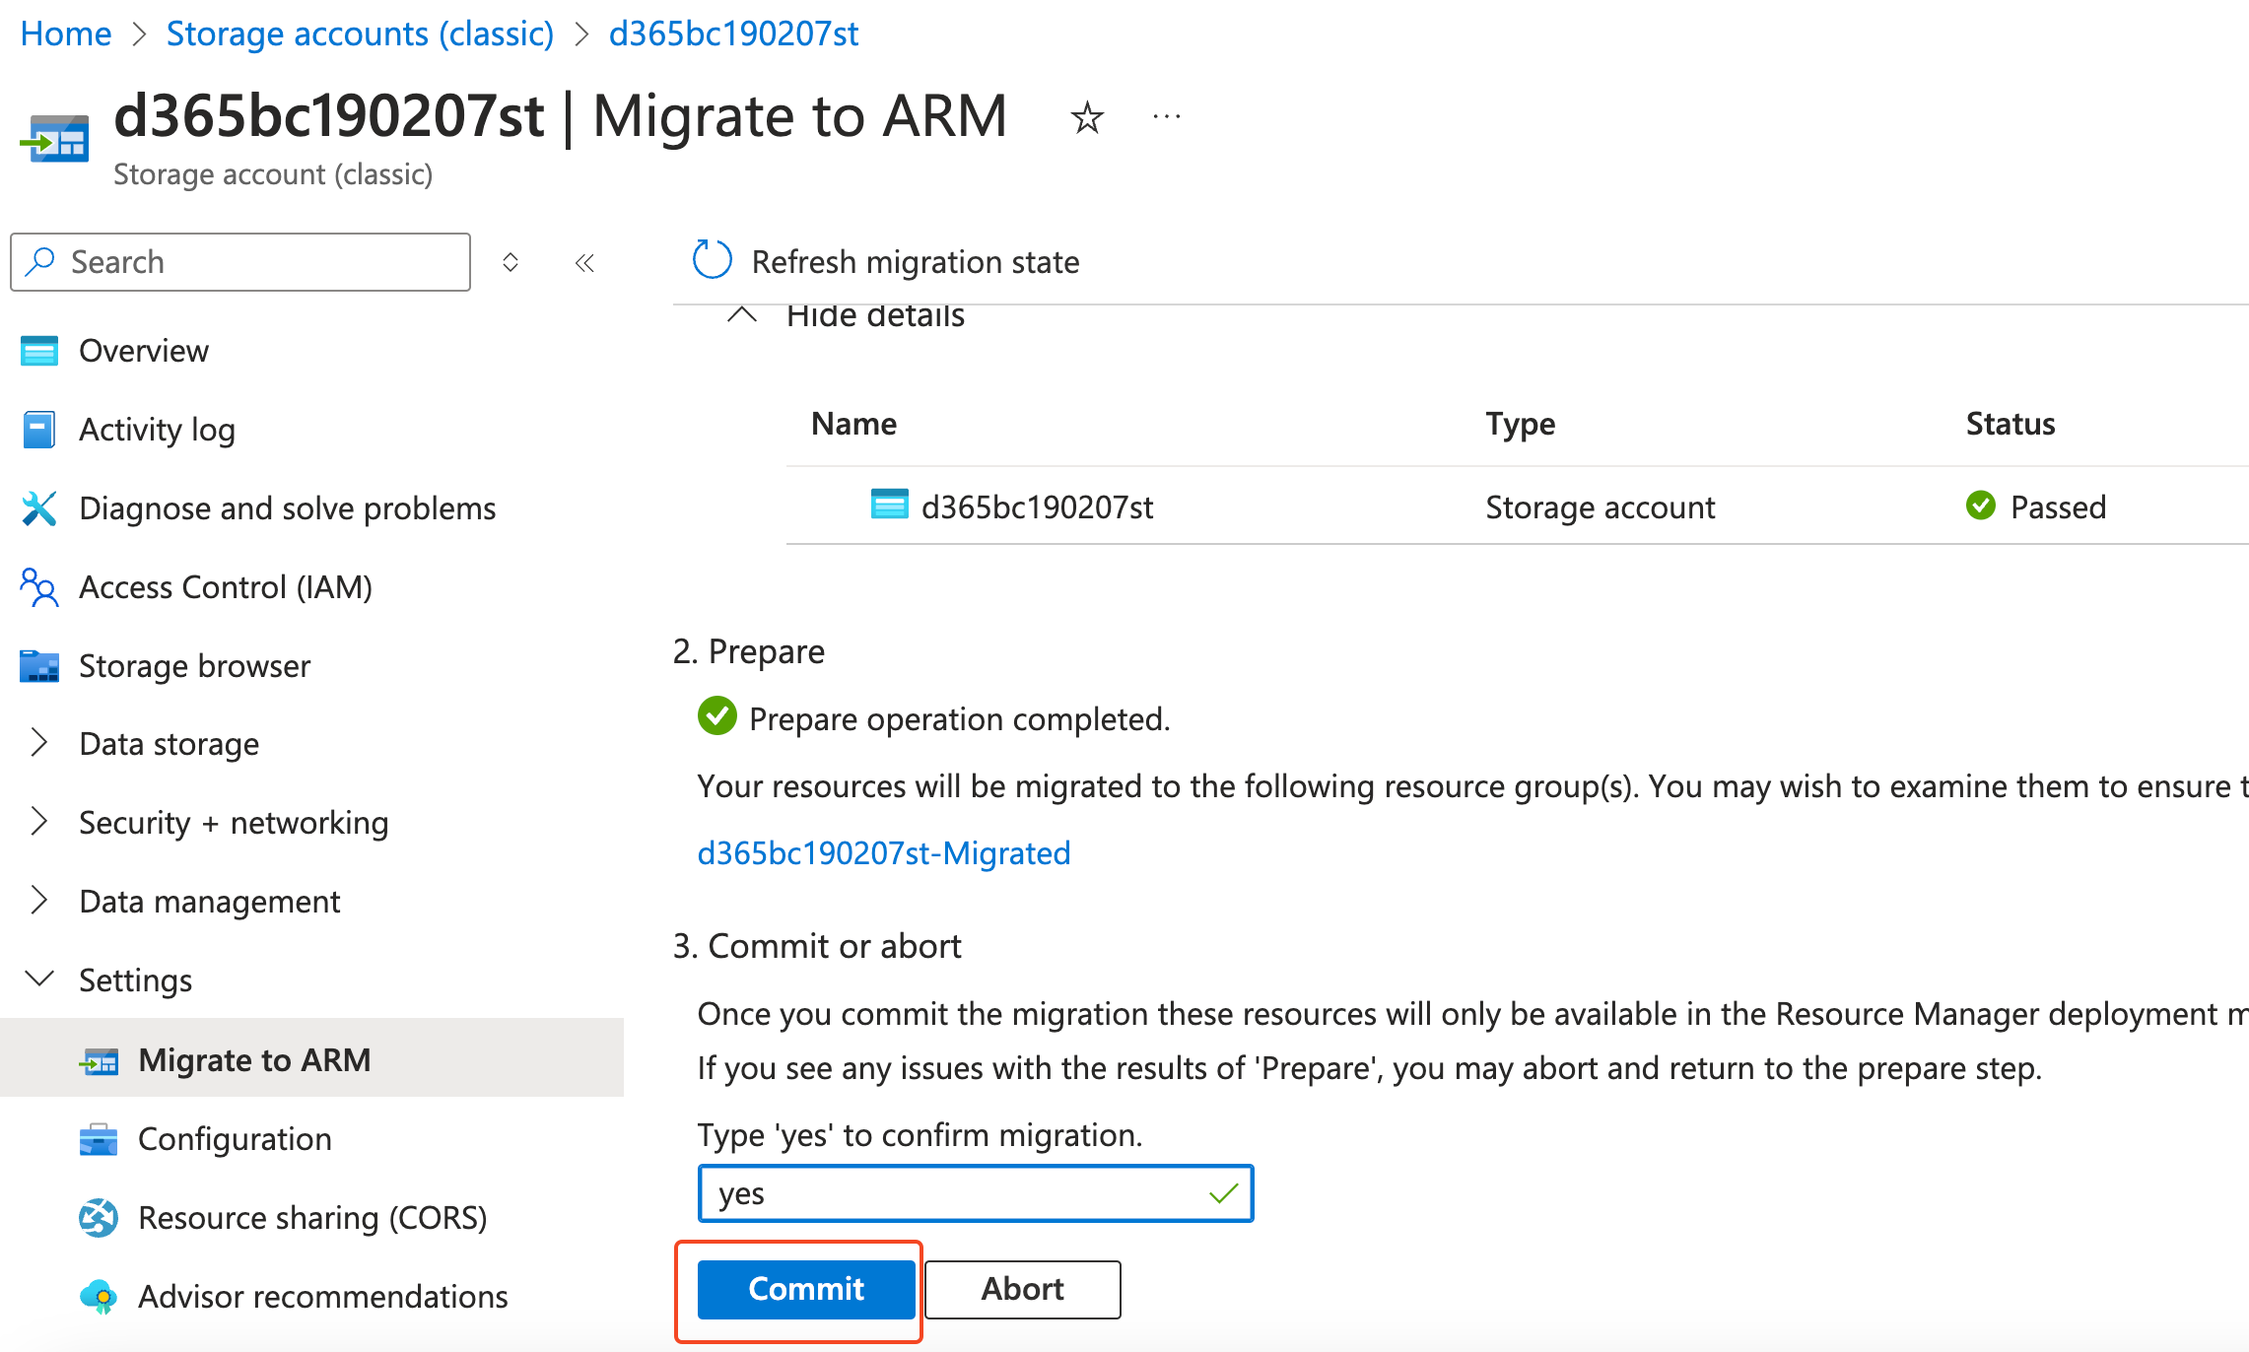This screenshot has width=2249, height=1352.
Task: Select Configuration in the Settings menu
Action: coord(235,1139)
